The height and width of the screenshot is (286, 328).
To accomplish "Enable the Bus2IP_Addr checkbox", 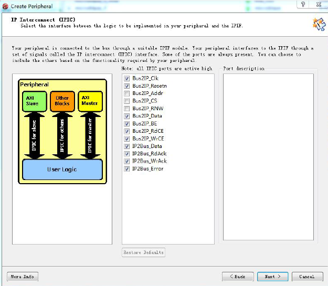I will point(126,93).
